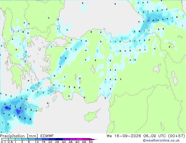The width and height of the screenshot is (186, 143).
Task: Click the island of Rhodes
Action: (x=55, y=99)
